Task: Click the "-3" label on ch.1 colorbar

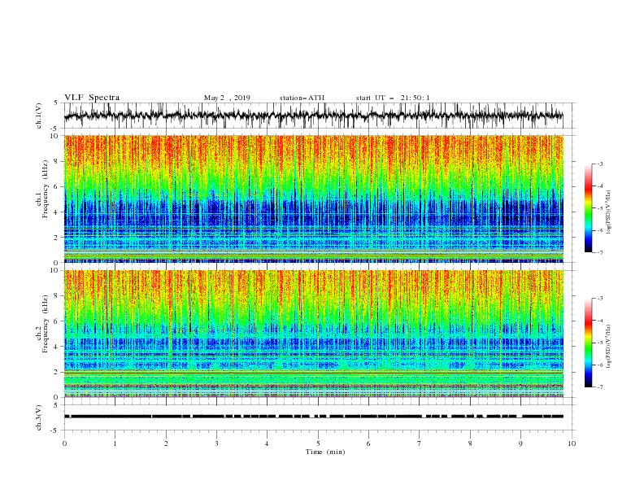Action: coord(599,164)
